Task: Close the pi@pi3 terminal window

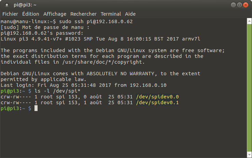Action: point(246,5)
